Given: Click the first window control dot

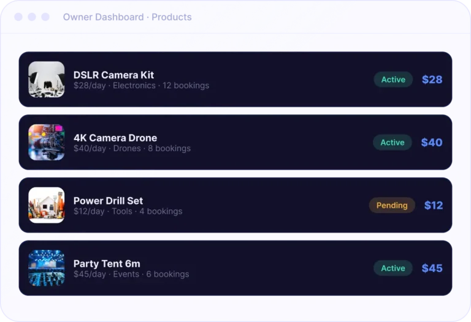Looking at the screenshot, I should [x=18, y=17].
